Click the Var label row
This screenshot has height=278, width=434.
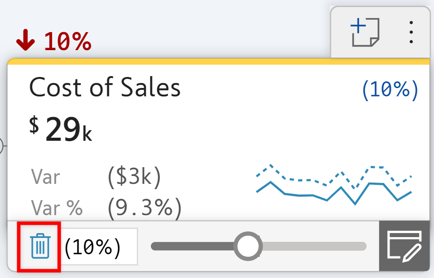pos(46,177)
